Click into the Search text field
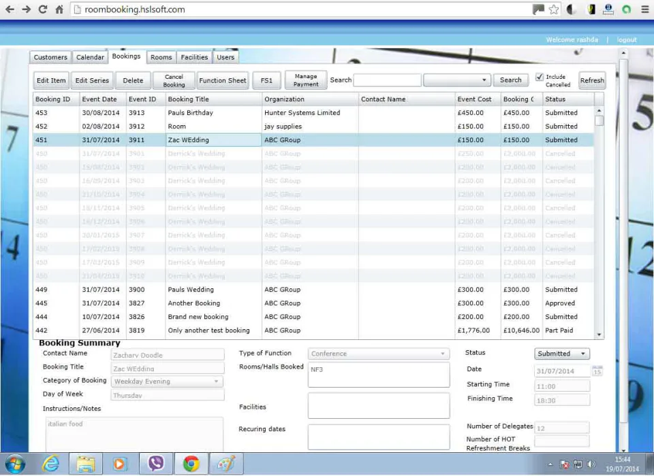 (387, 80)
